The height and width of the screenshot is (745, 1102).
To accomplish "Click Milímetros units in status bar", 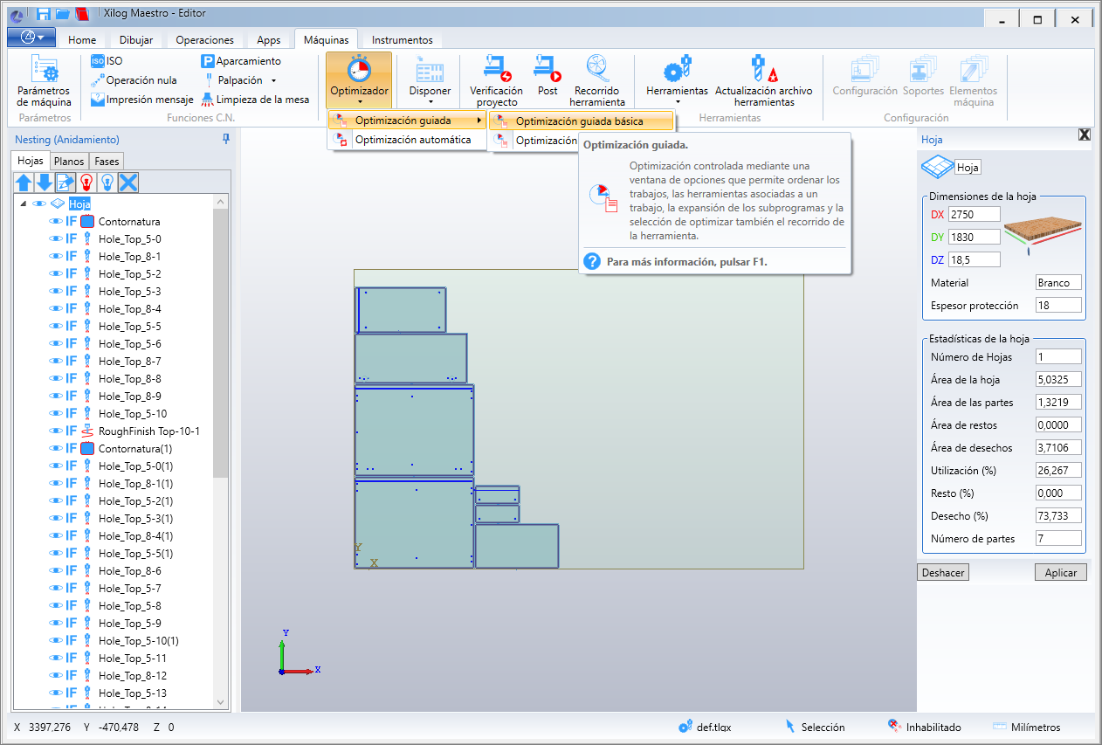I will [1027, 727].
